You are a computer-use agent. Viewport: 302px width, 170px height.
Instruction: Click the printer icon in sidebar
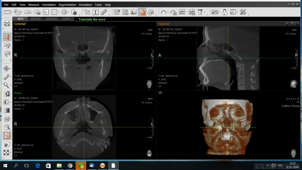click(x=7, y=23)
